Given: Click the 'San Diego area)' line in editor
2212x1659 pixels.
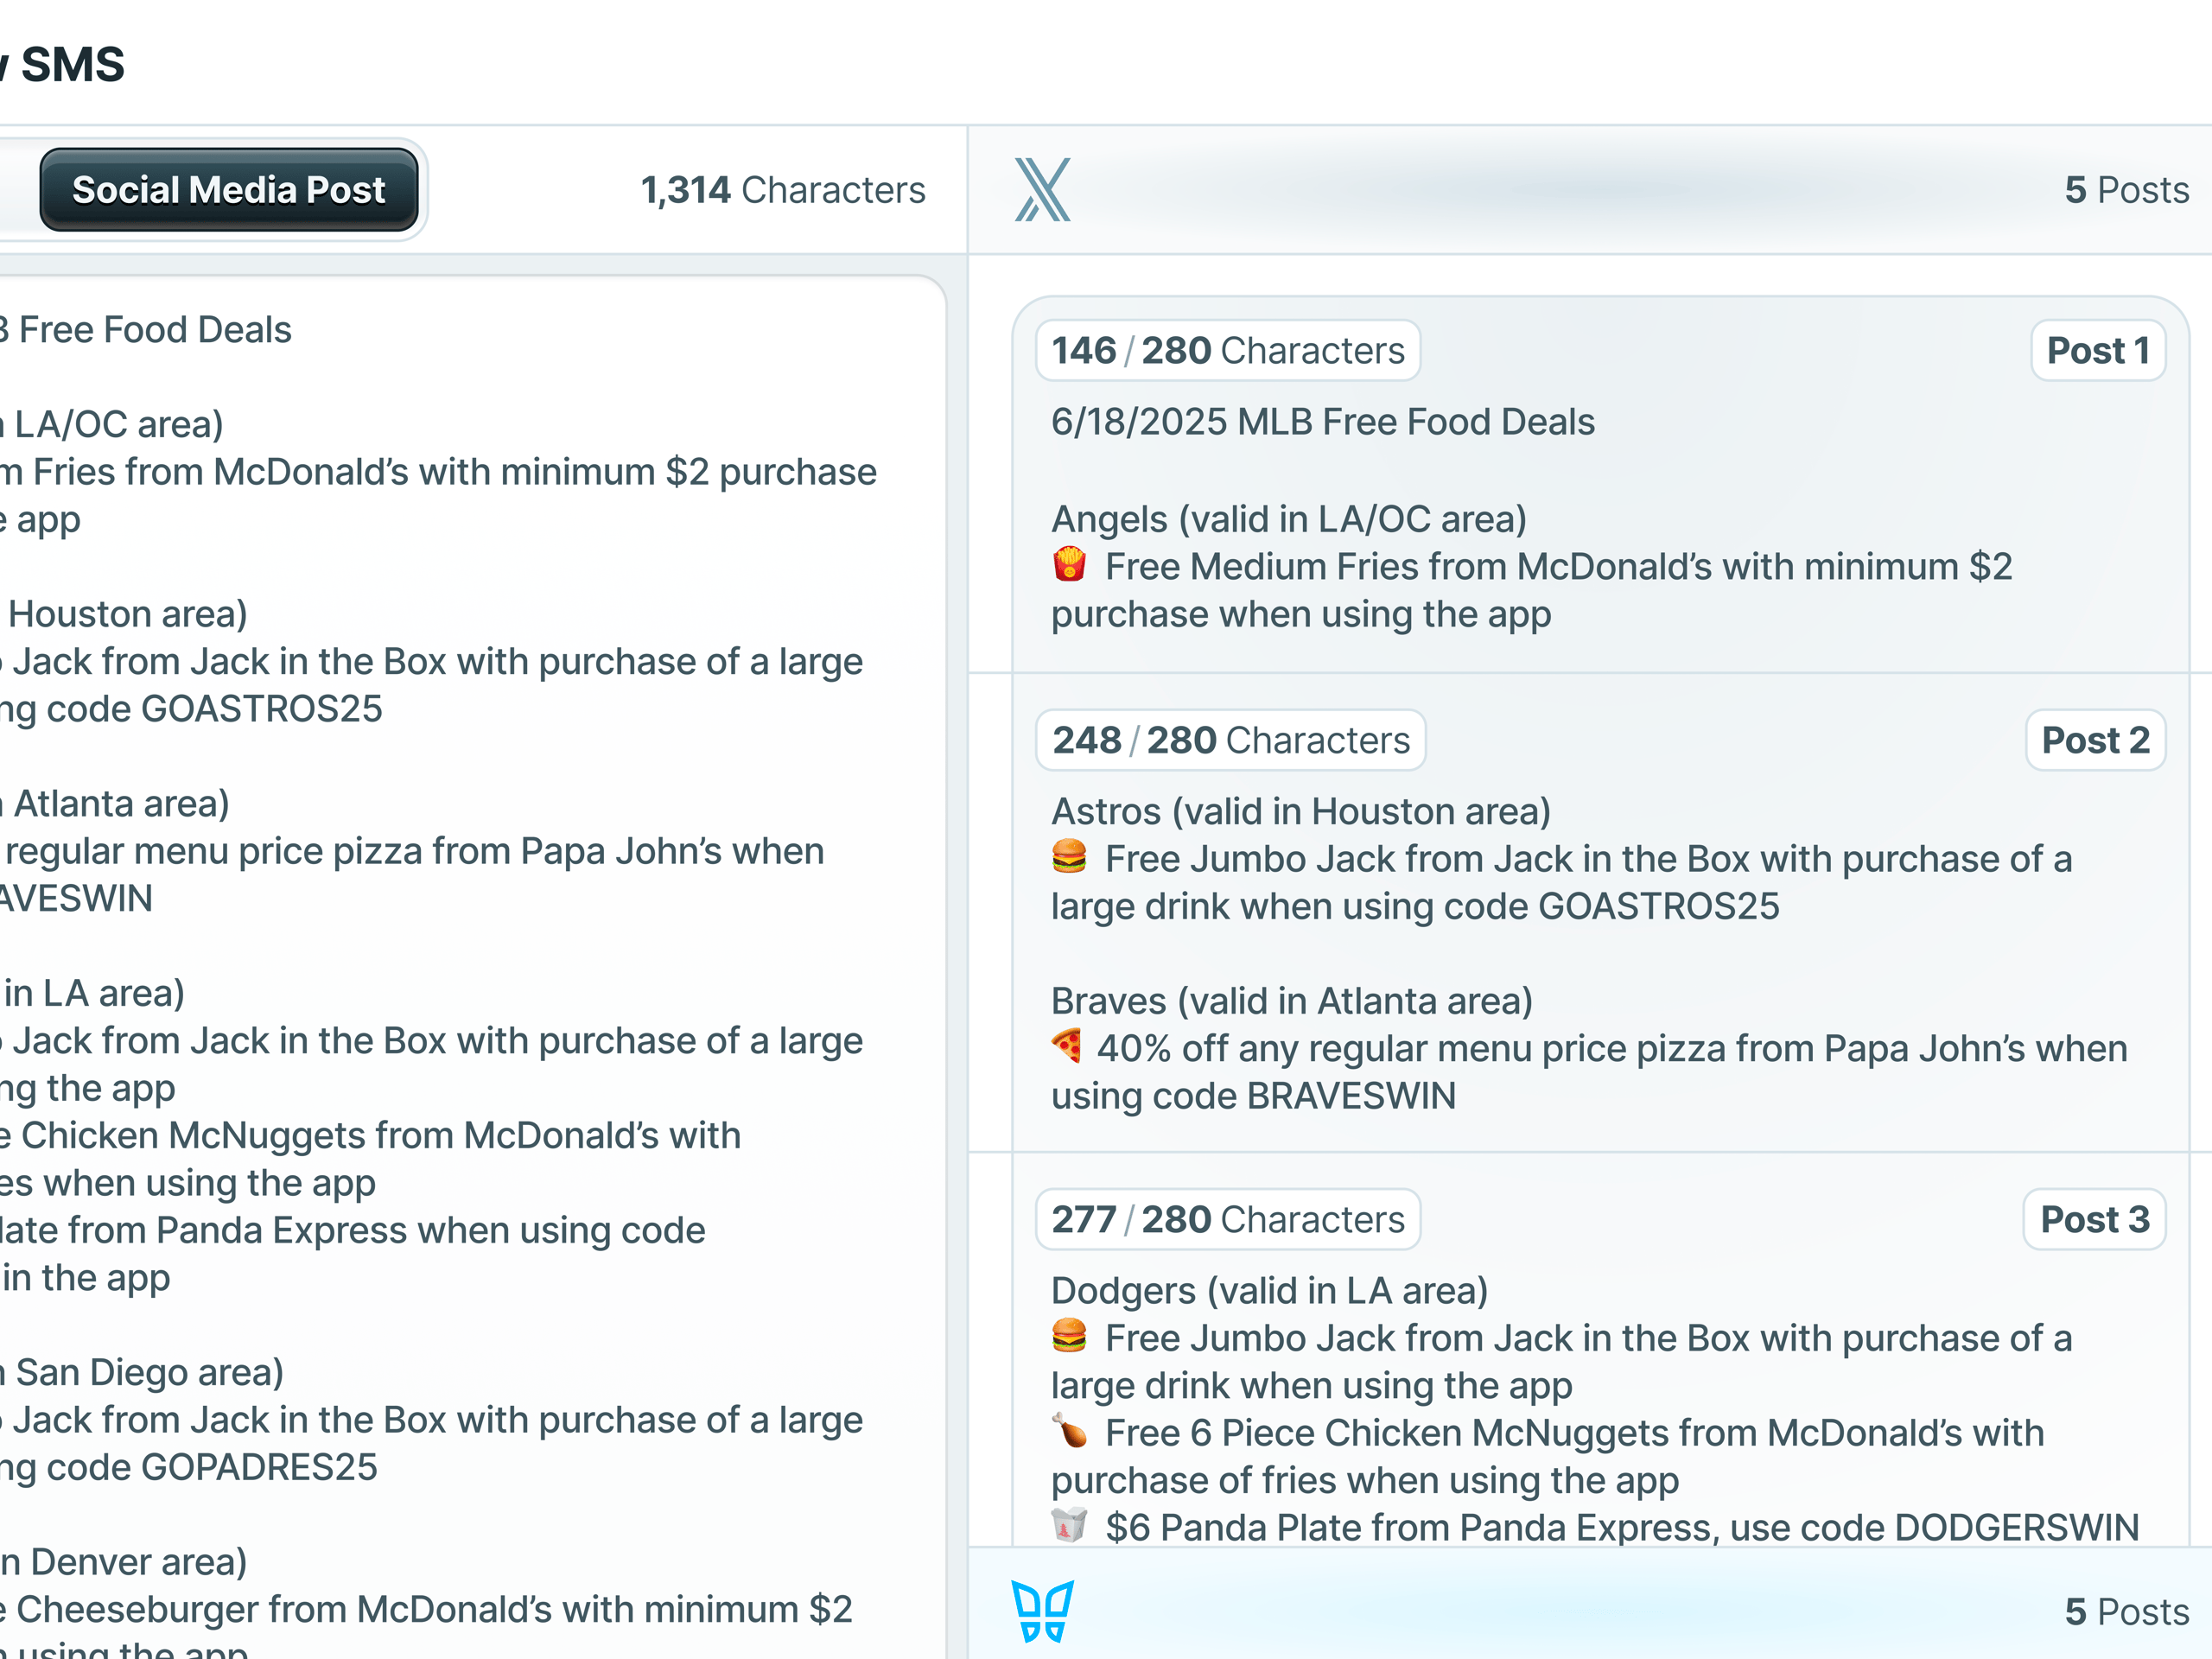Looking at the screenshot, I should [142, 1372].
